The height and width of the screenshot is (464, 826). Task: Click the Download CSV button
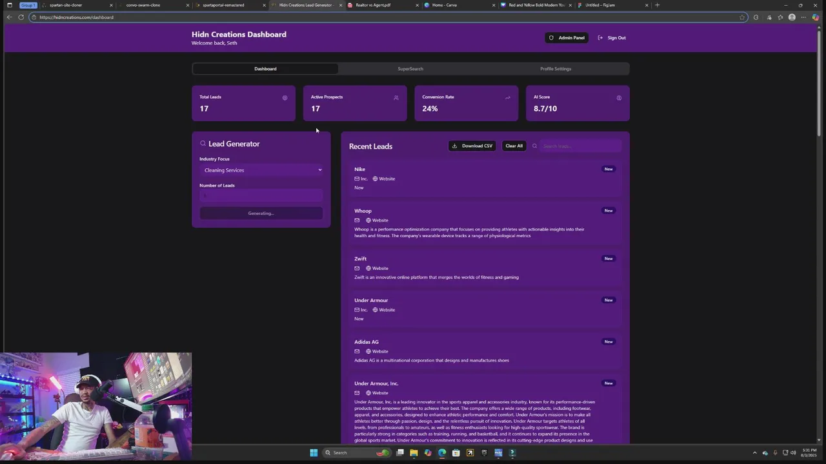(472, 146)
